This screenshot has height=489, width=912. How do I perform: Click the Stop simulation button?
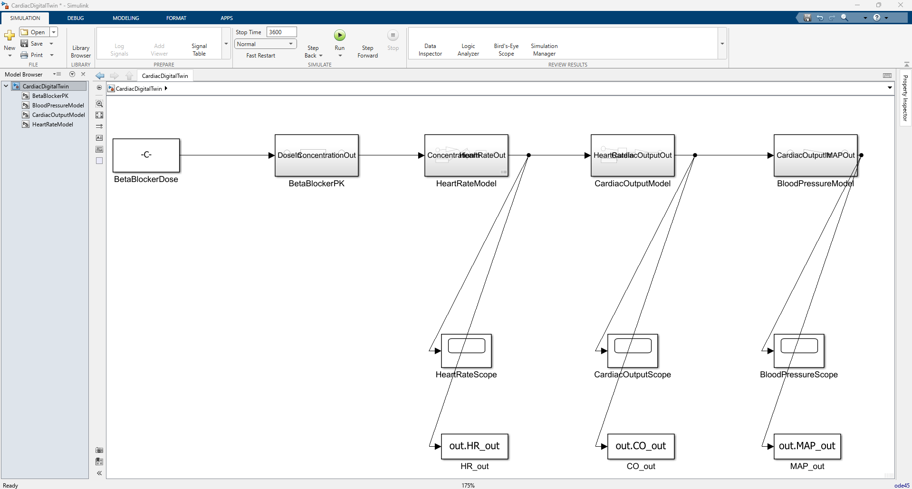pyautogui.click(x=393, y=40)
